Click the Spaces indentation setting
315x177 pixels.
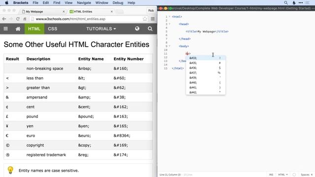tap(307, 175)
